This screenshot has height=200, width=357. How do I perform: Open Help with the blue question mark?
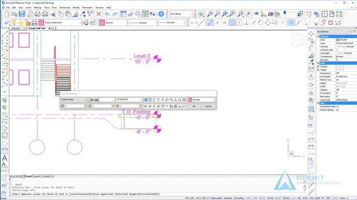pyautogui.click(x=161, y=14)
